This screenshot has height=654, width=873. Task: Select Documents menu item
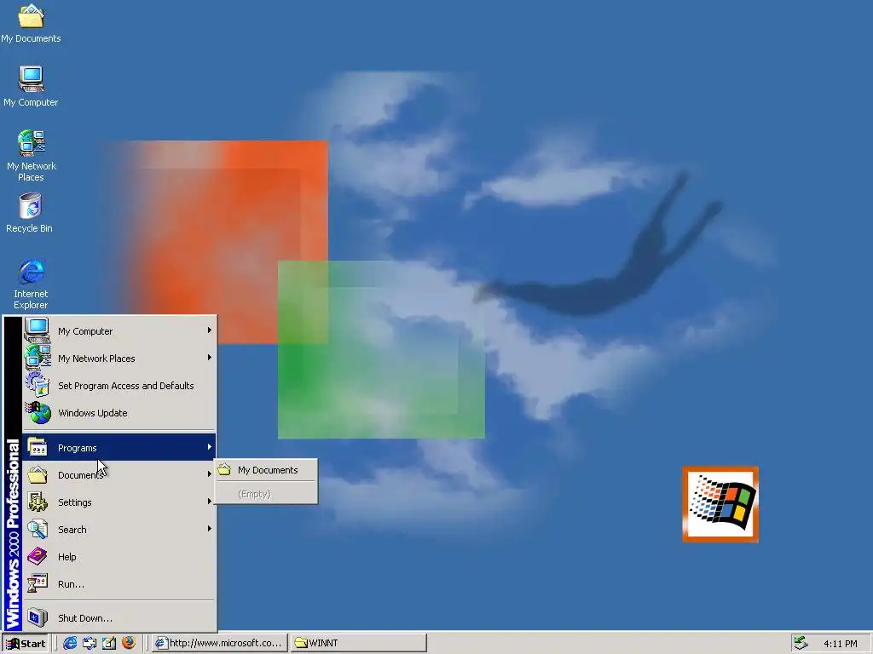pos(119,474)
